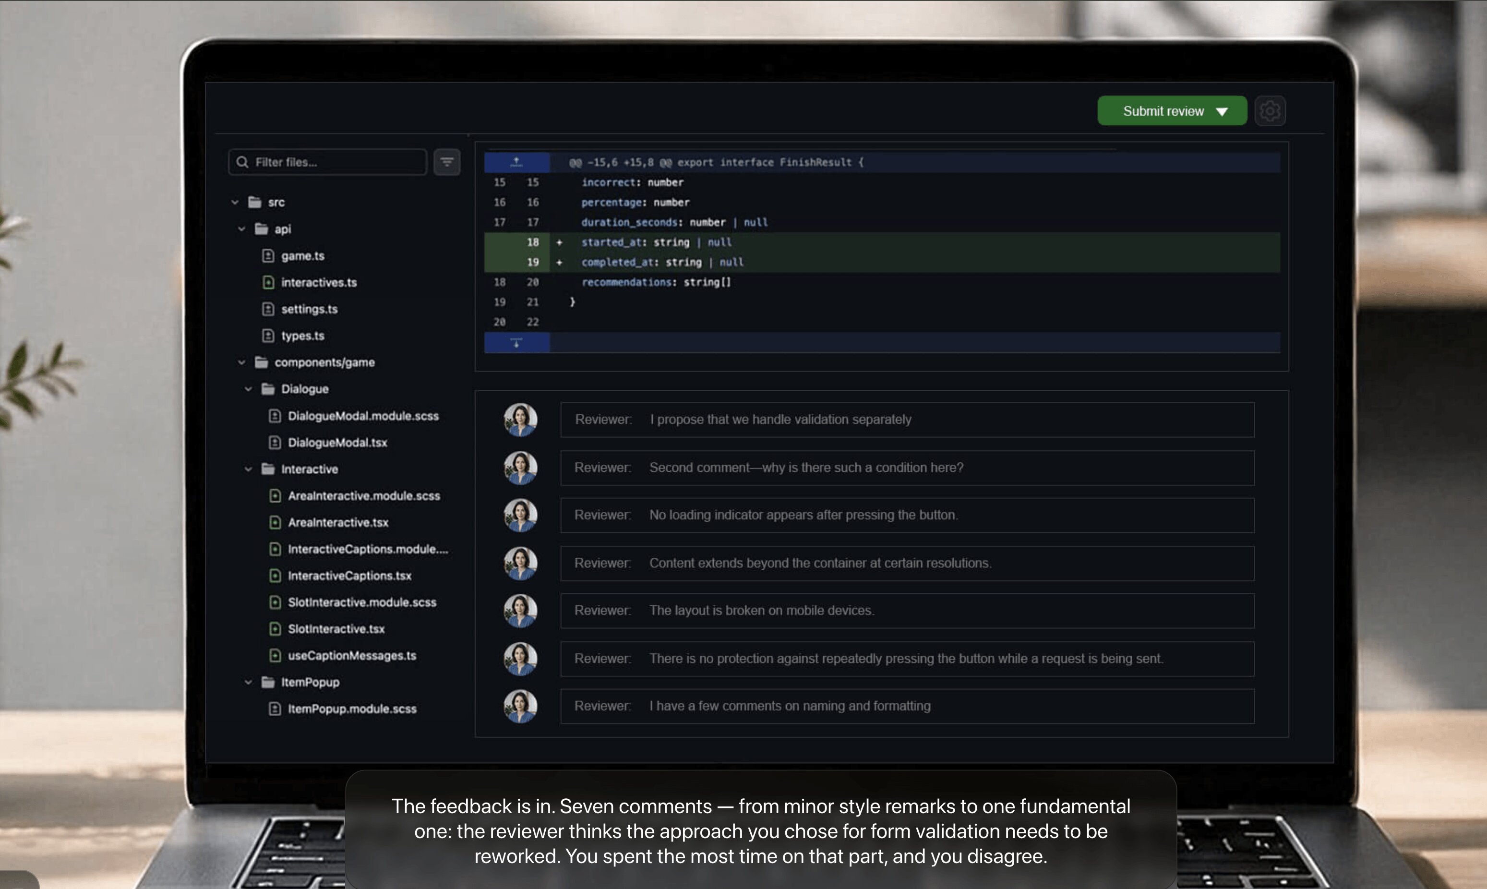Collapse the src folder

[x=235, y=203]
